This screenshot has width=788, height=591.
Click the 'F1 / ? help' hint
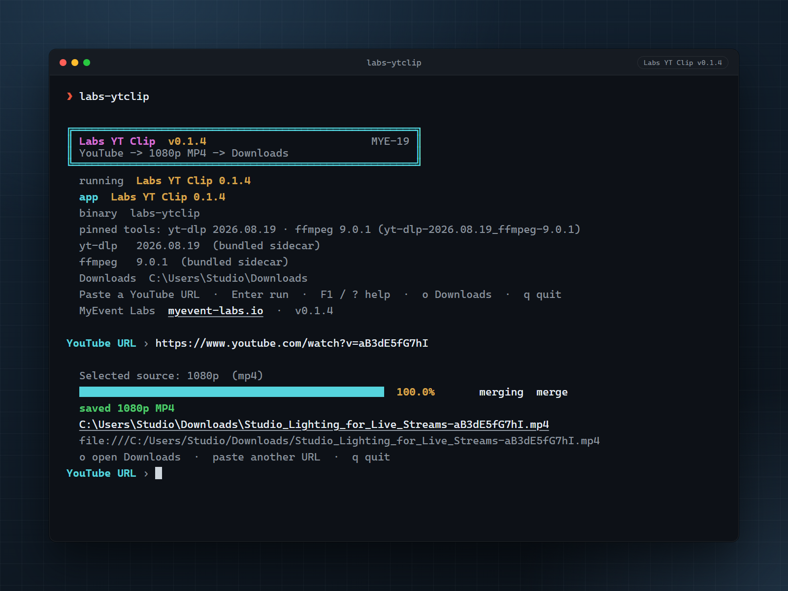click(x=355, y=295)
